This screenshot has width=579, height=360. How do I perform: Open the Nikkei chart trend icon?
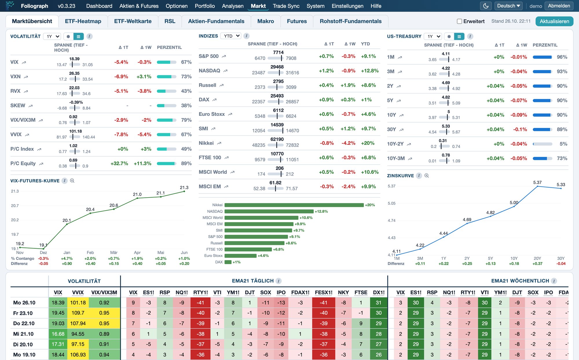(219, 143)
